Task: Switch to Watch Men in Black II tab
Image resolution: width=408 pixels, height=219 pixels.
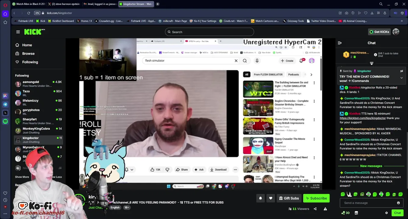Action: [x=29, y=4]
